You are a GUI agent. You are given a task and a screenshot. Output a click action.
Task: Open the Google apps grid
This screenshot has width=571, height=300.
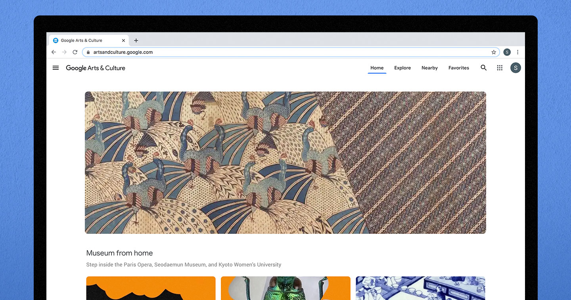coord(500,68)
